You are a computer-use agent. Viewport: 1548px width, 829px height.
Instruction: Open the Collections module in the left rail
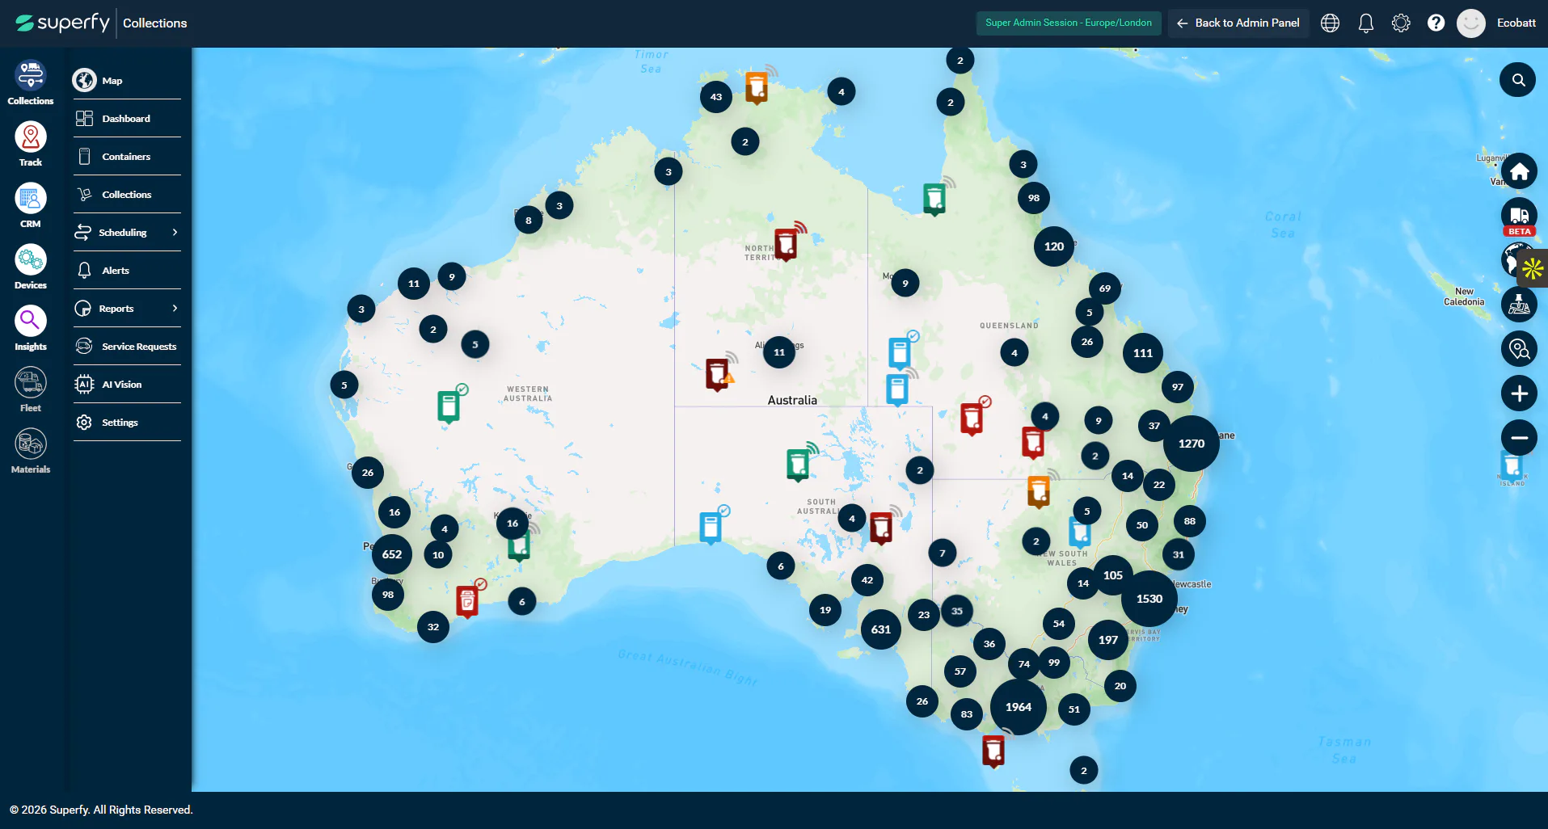click(31, 83)
